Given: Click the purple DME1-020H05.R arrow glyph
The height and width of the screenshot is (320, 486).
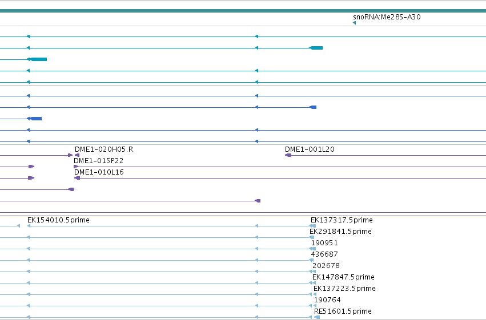Looking at the screenshot, I should (x=77, y=155).
